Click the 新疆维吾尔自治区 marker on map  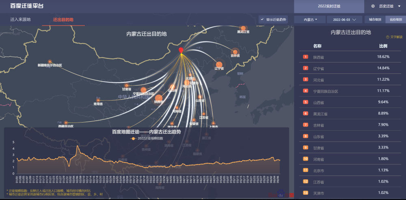(x=50, y=62)
